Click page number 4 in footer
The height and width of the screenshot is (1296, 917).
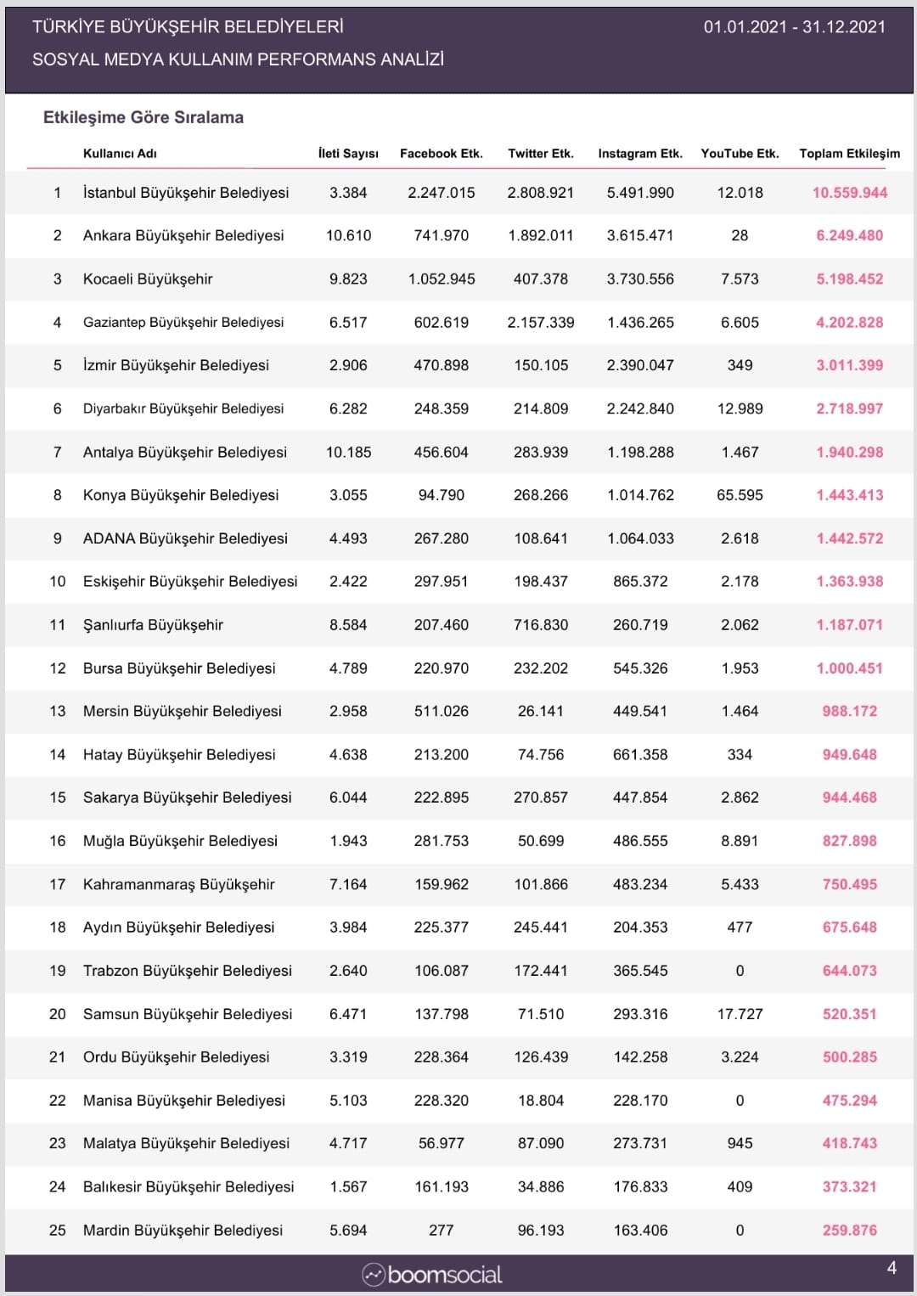pos(892,1268)
